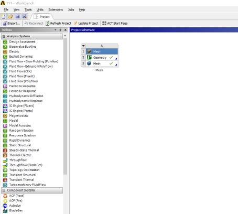Collapse the Analysis Systems section
The height and width of the screenshot is (214, 238).
(4, 36)
